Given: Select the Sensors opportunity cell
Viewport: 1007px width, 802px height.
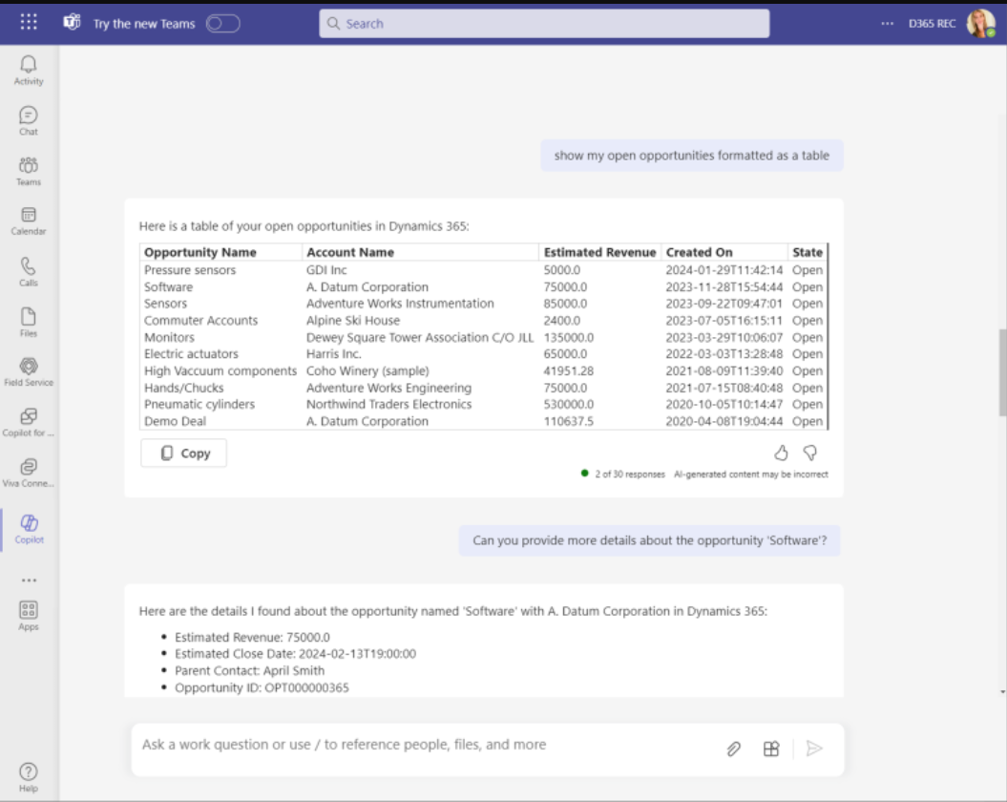Looking at the screenshot, I should [166, 304].
